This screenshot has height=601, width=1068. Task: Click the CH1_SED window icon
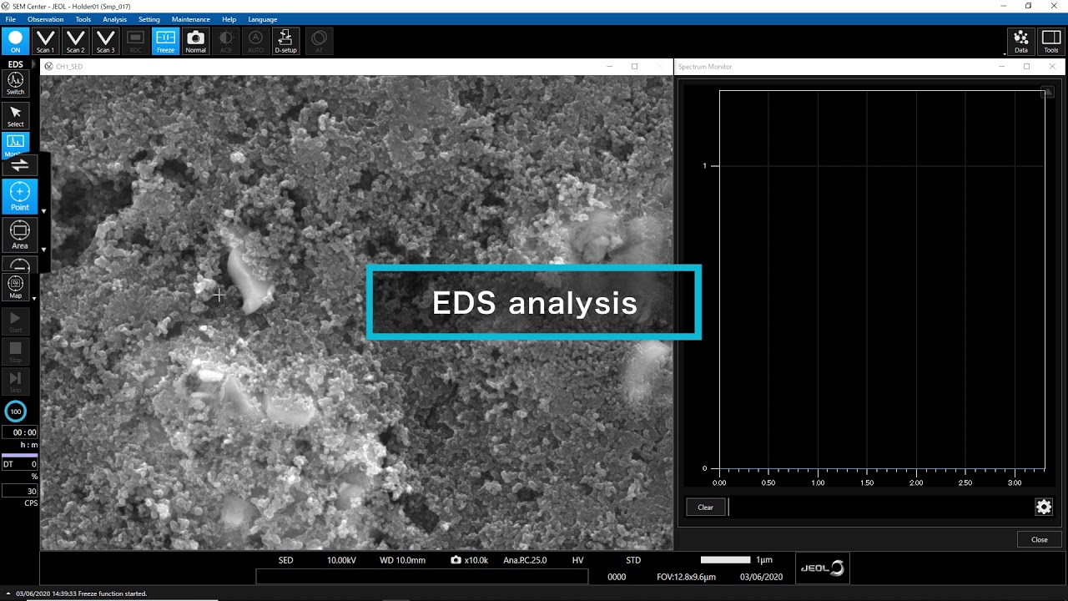click(48, 66)
